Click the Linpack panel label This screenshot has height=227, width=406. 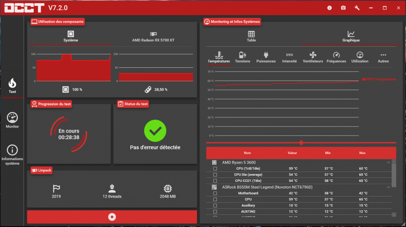click(x=41, y=170)
